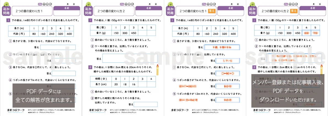Click the blurred cell under 5 on 答え sheet 2
Image resolution: width=328 pixels, height=116 pixels.
(x=315, y=33)
